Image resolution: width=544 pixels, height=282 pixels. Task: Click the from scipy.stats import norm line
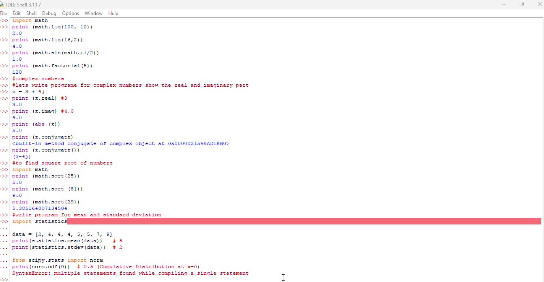click(x=58, y=260)
